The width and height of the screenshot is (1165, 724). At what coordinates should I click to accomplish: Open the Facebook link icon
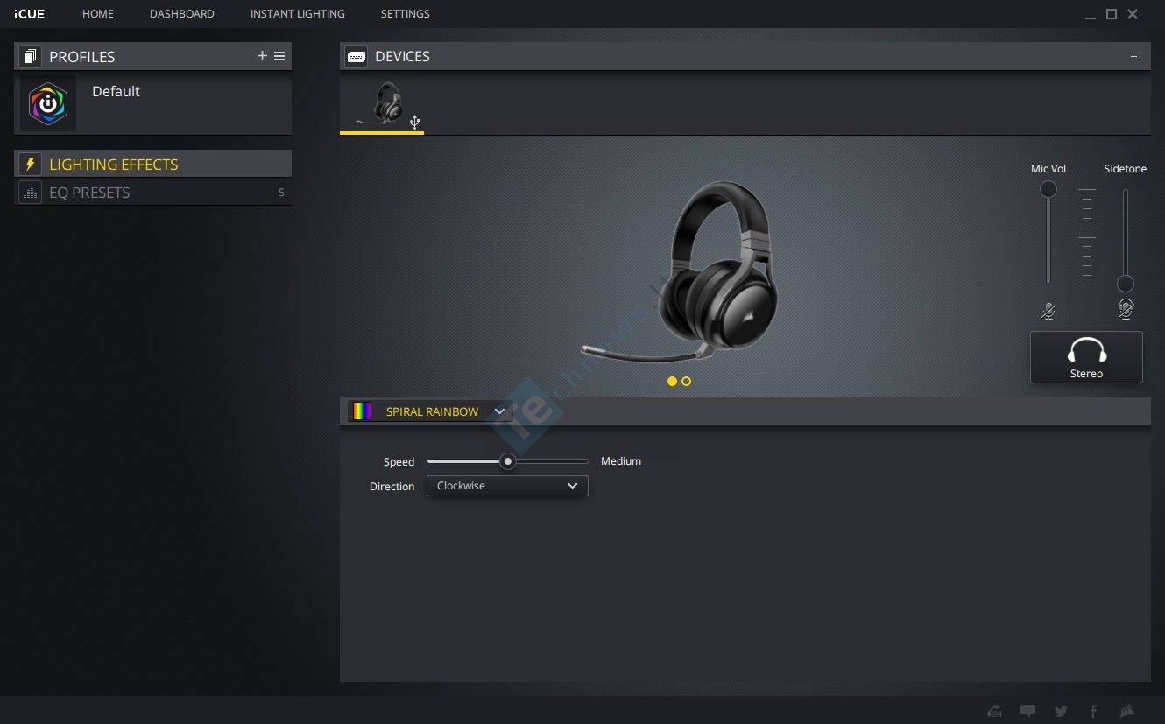[1093, 711]
